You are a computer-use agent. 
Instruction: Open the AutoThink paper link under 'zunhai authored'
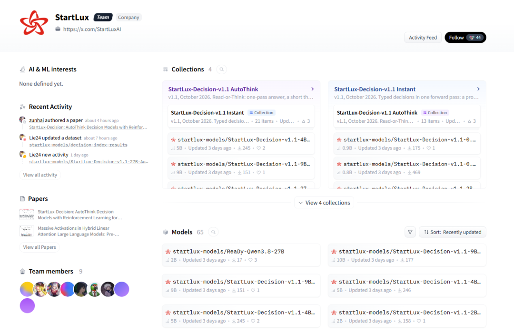pyautogui.click(x=88, y=127)
